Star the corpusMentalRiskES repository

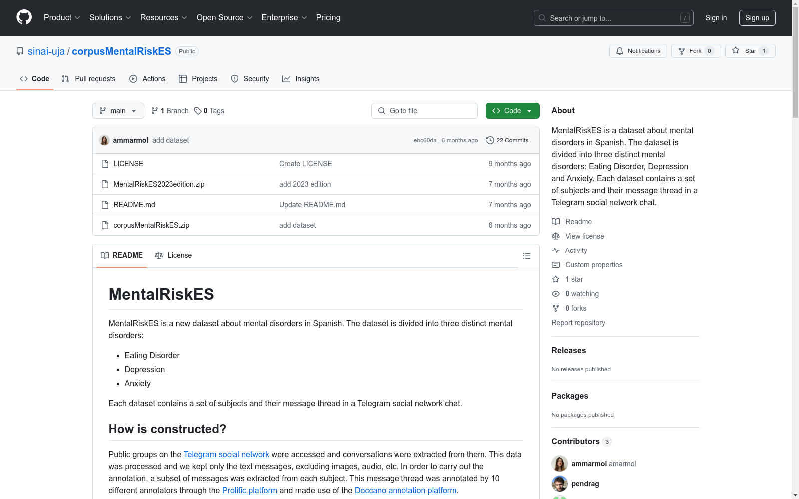click(x=750, y=51)
